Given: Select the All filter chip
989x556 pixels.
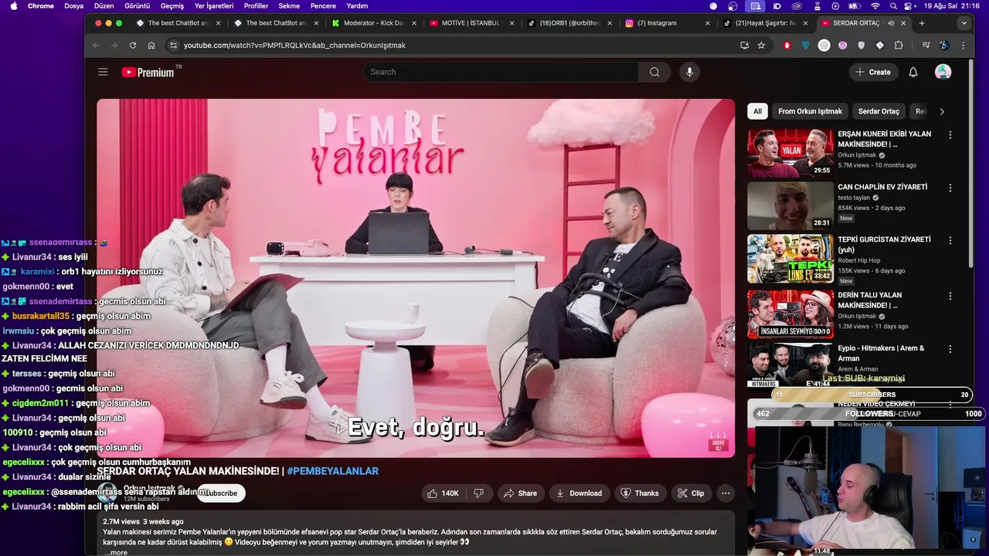Looking at the screenshot, I should pos(757,111).
